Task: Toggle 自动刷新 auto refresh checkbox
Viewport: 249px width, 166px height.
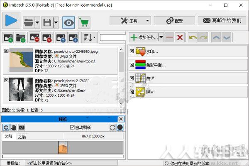Action: 72,127
